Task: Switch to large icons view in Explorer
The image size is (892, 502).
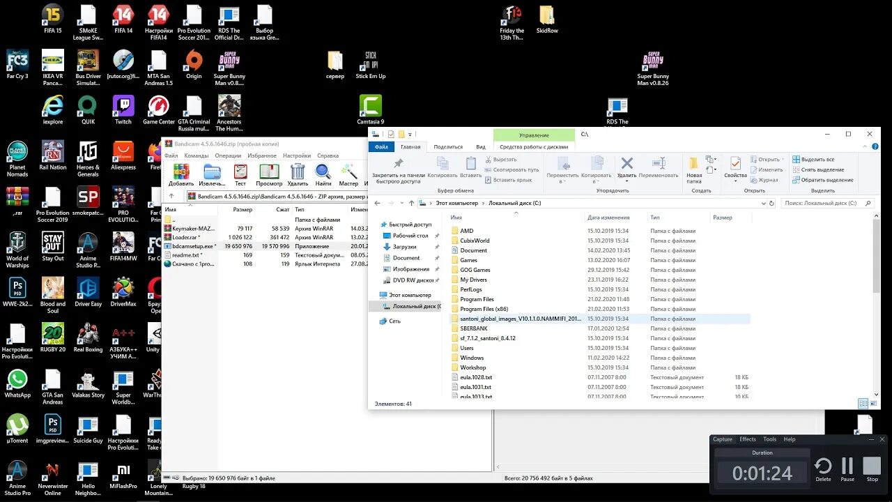Action: point(873,403)
